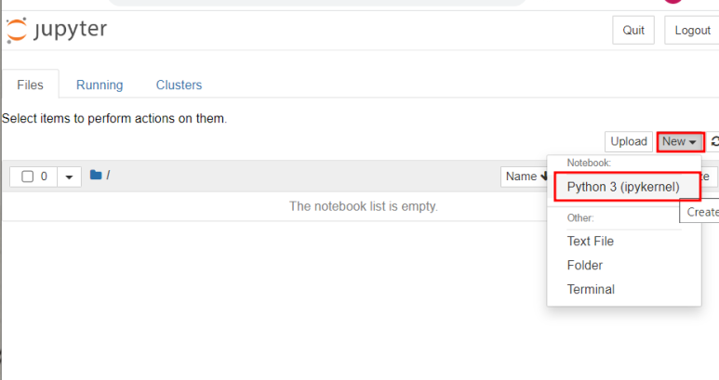Click the blue root folder icon

(x=96, y=175)
